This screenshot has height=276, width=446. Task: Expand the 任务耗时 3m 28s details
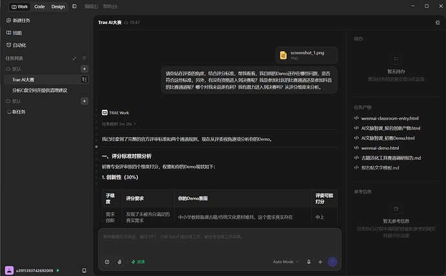pos(119,124)
